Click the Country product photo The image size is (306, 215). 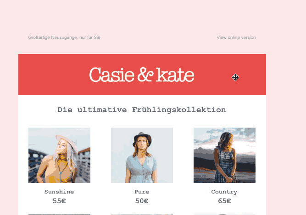[224, 155]
